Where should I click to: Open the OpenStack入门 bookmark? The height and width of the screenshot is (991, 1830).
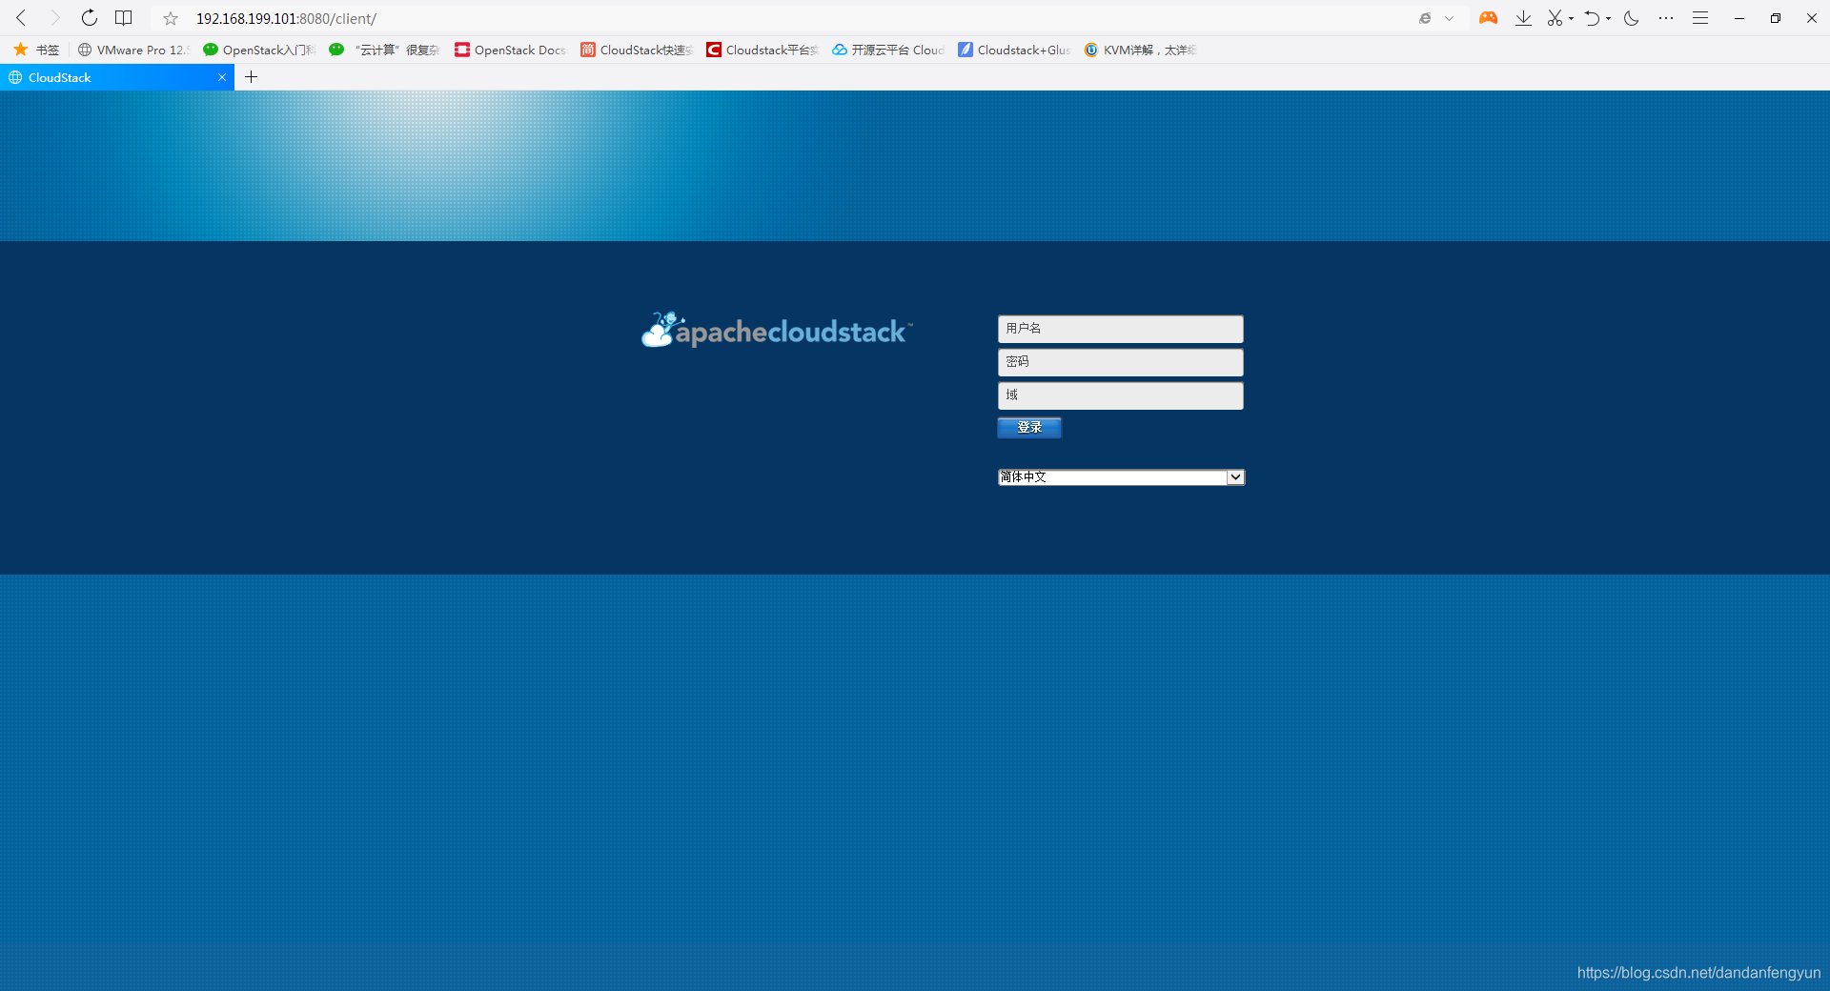(x=258, y=50)
